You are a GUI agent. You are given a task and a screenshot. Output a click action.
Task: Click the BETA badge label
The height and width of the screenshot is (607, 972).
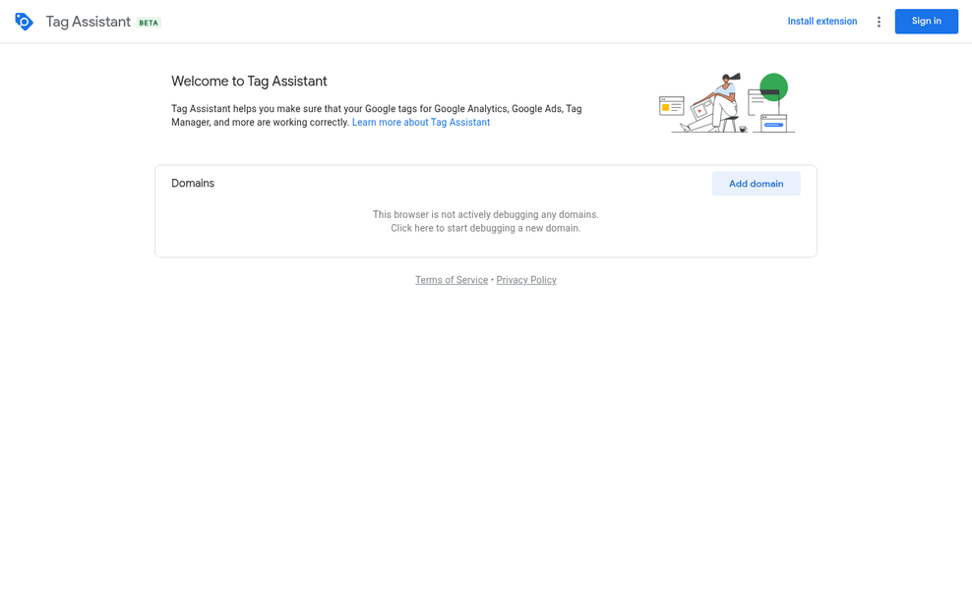(x=149, y=23)
